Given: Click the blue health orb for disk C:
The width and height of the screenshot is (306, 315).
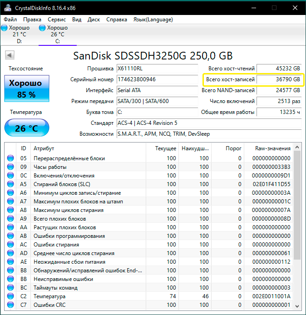Looking at the screenshot, I should [x=42, y=28].
